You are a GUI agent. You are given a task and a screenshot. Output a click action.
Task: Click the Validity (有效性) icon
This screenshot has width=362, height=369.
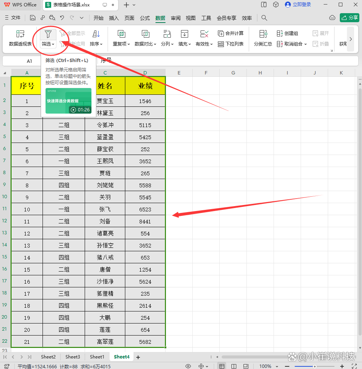[204, 34]
